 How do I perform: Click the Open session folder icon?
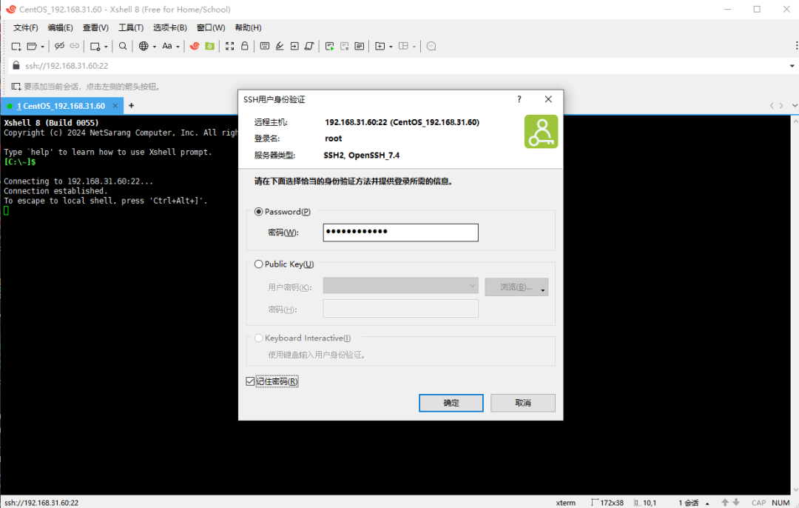[32, 47]
